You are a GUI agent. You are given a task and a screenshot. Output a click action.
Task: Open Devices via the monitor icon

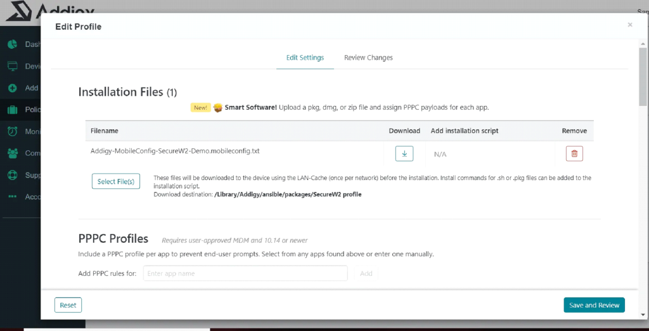point(12,66)
